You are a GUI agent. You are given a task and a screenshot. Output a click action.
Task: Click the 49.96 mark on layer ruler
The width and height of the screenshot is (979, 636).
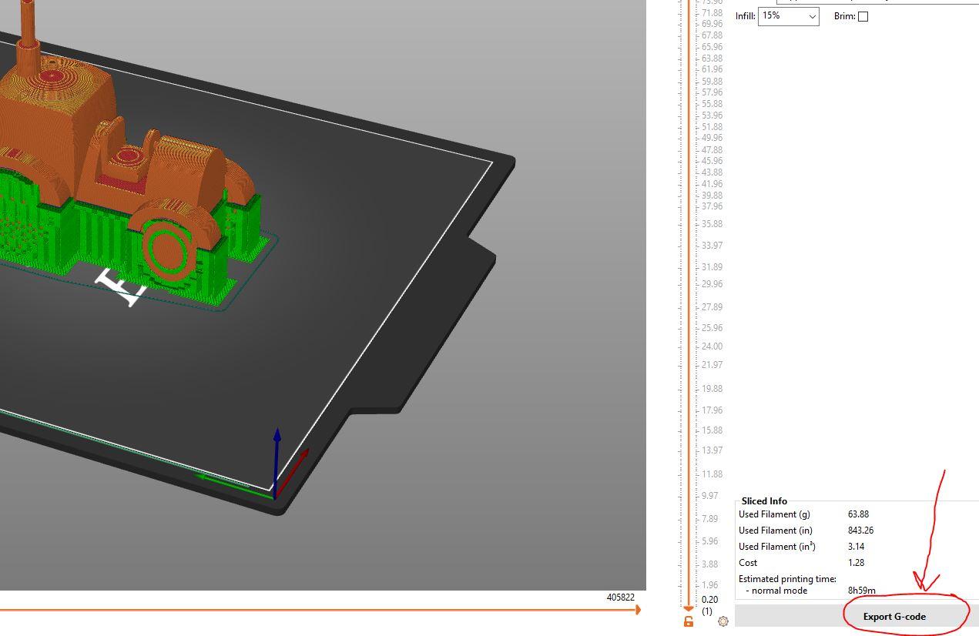tap(712, 139)
